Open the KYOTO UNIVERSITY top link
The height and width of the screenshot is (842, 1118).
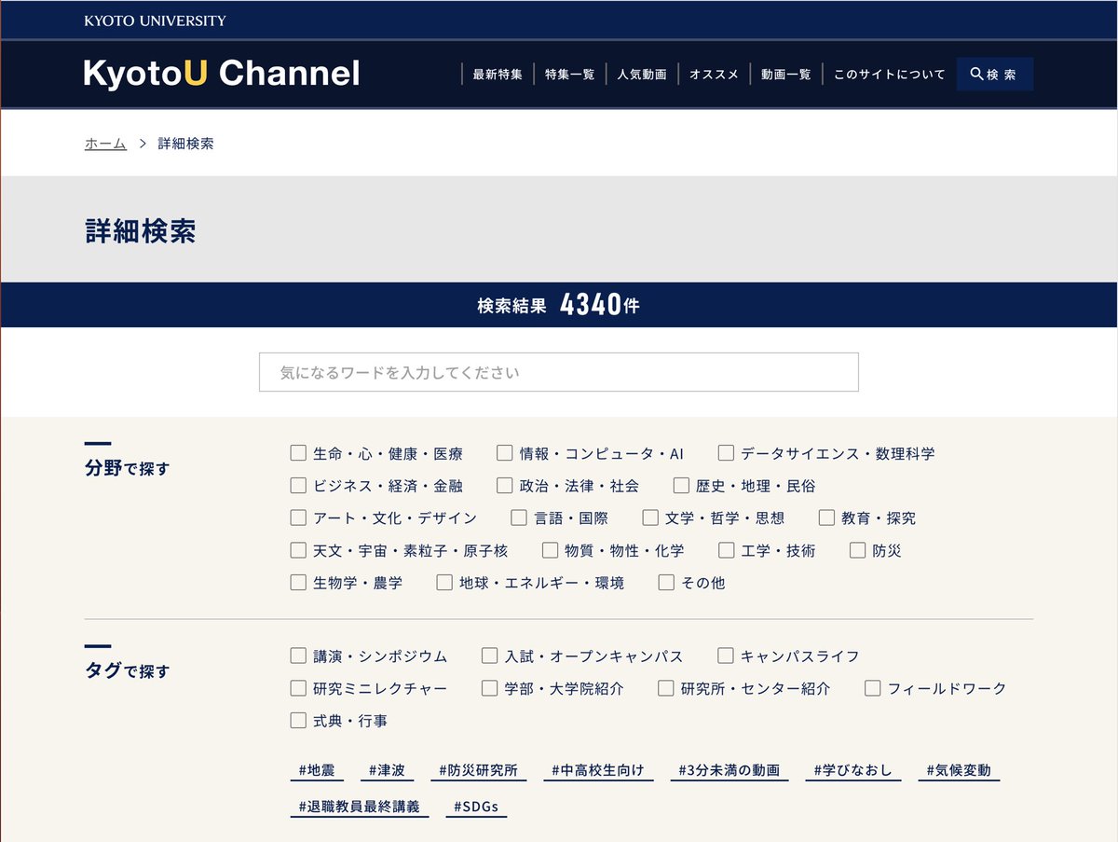pos(155,21)
